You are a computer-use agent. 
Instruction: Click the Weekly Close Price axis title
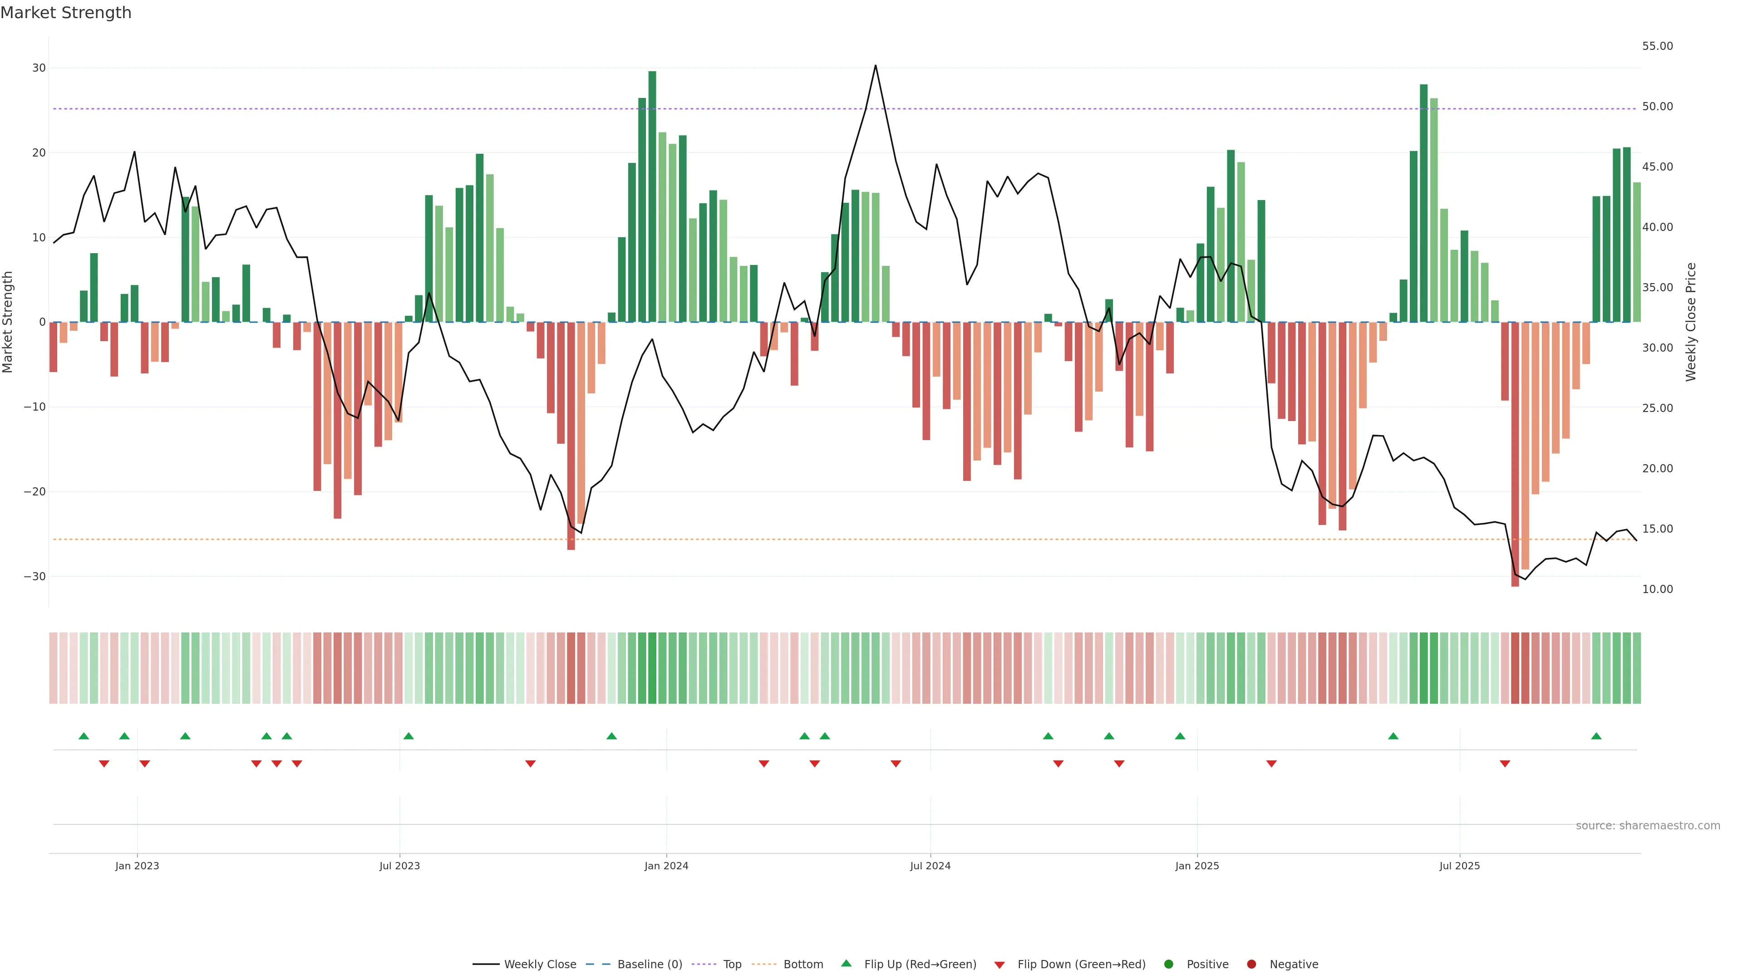coord(1691,322)
